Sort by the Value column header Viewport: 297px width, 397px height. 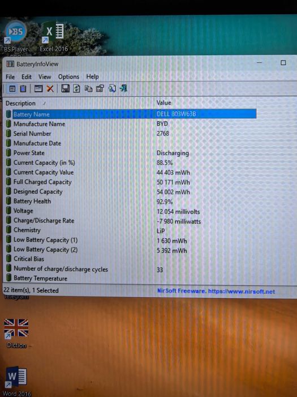[x=205, y=103]
